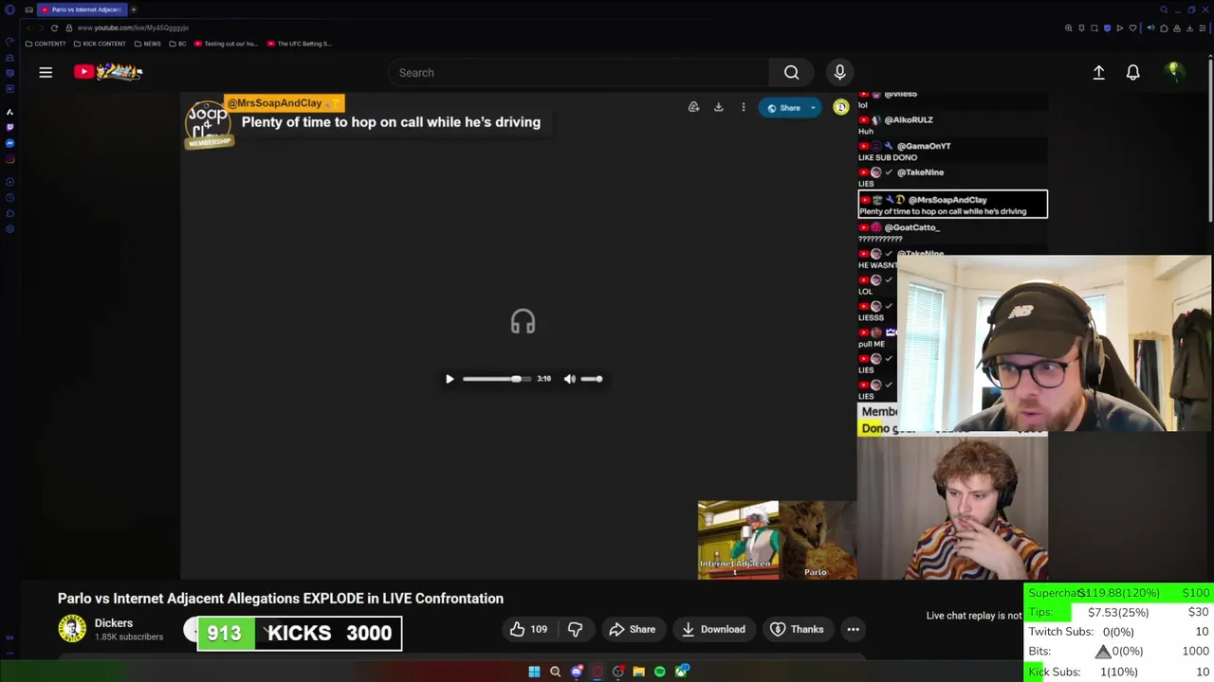
Task: Click the youtube.com address bar URL
Action: [x=133, y=28]
